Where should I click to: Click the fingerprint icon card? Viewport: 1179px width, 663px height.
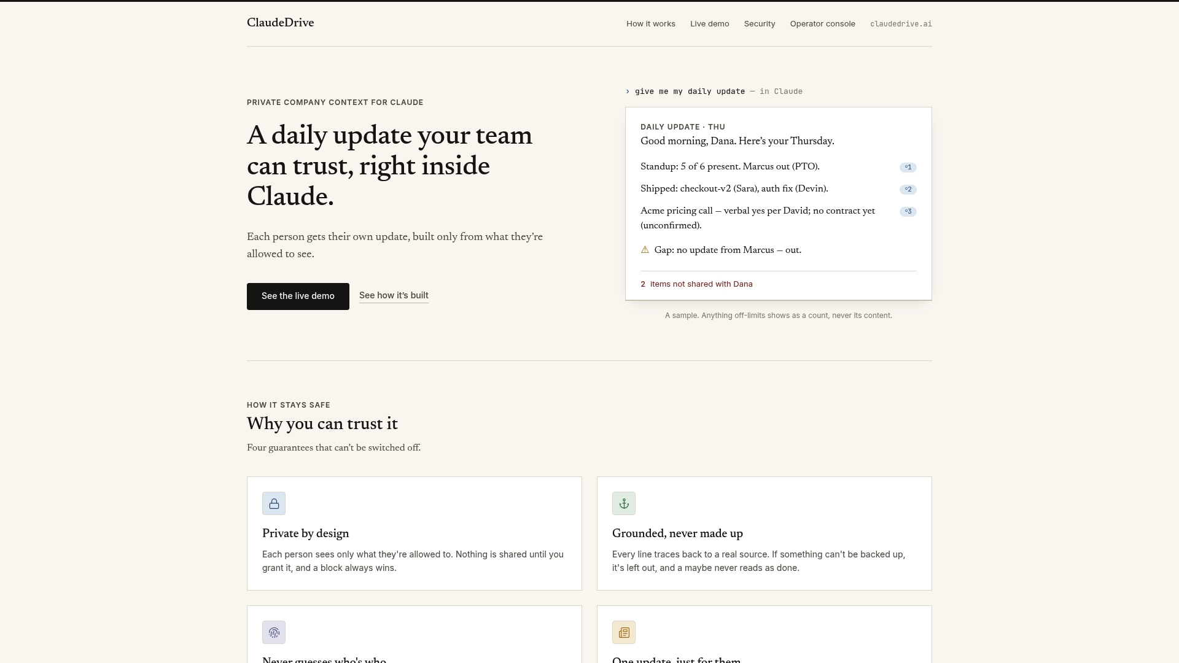274,632
